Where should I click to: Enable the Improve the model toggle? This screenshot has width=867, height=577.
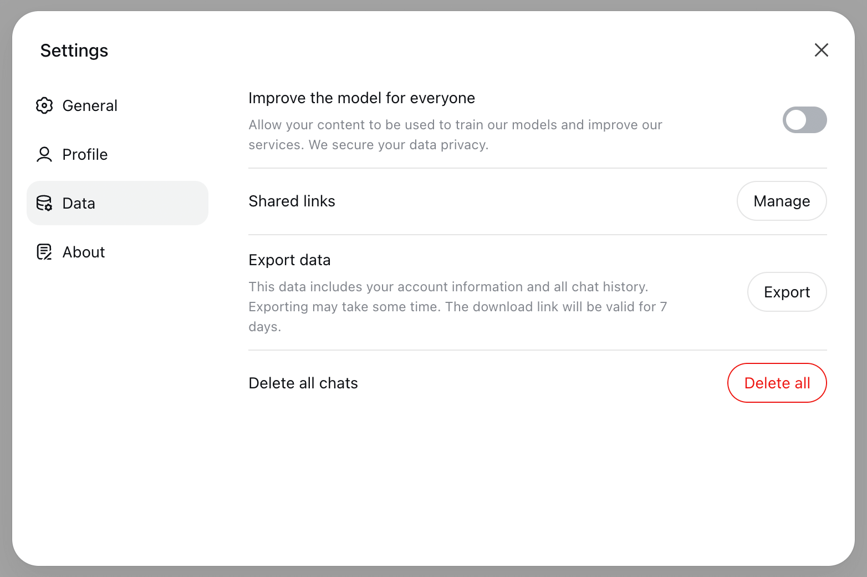(x=804, y=120)
